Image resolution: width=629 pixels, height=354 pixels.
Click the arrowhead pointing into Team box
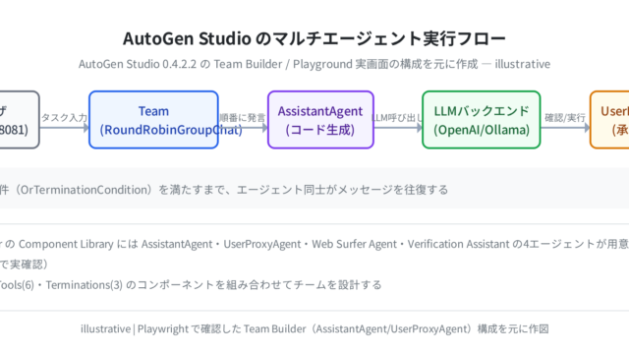pyautogui.click(x=86, y=128)
